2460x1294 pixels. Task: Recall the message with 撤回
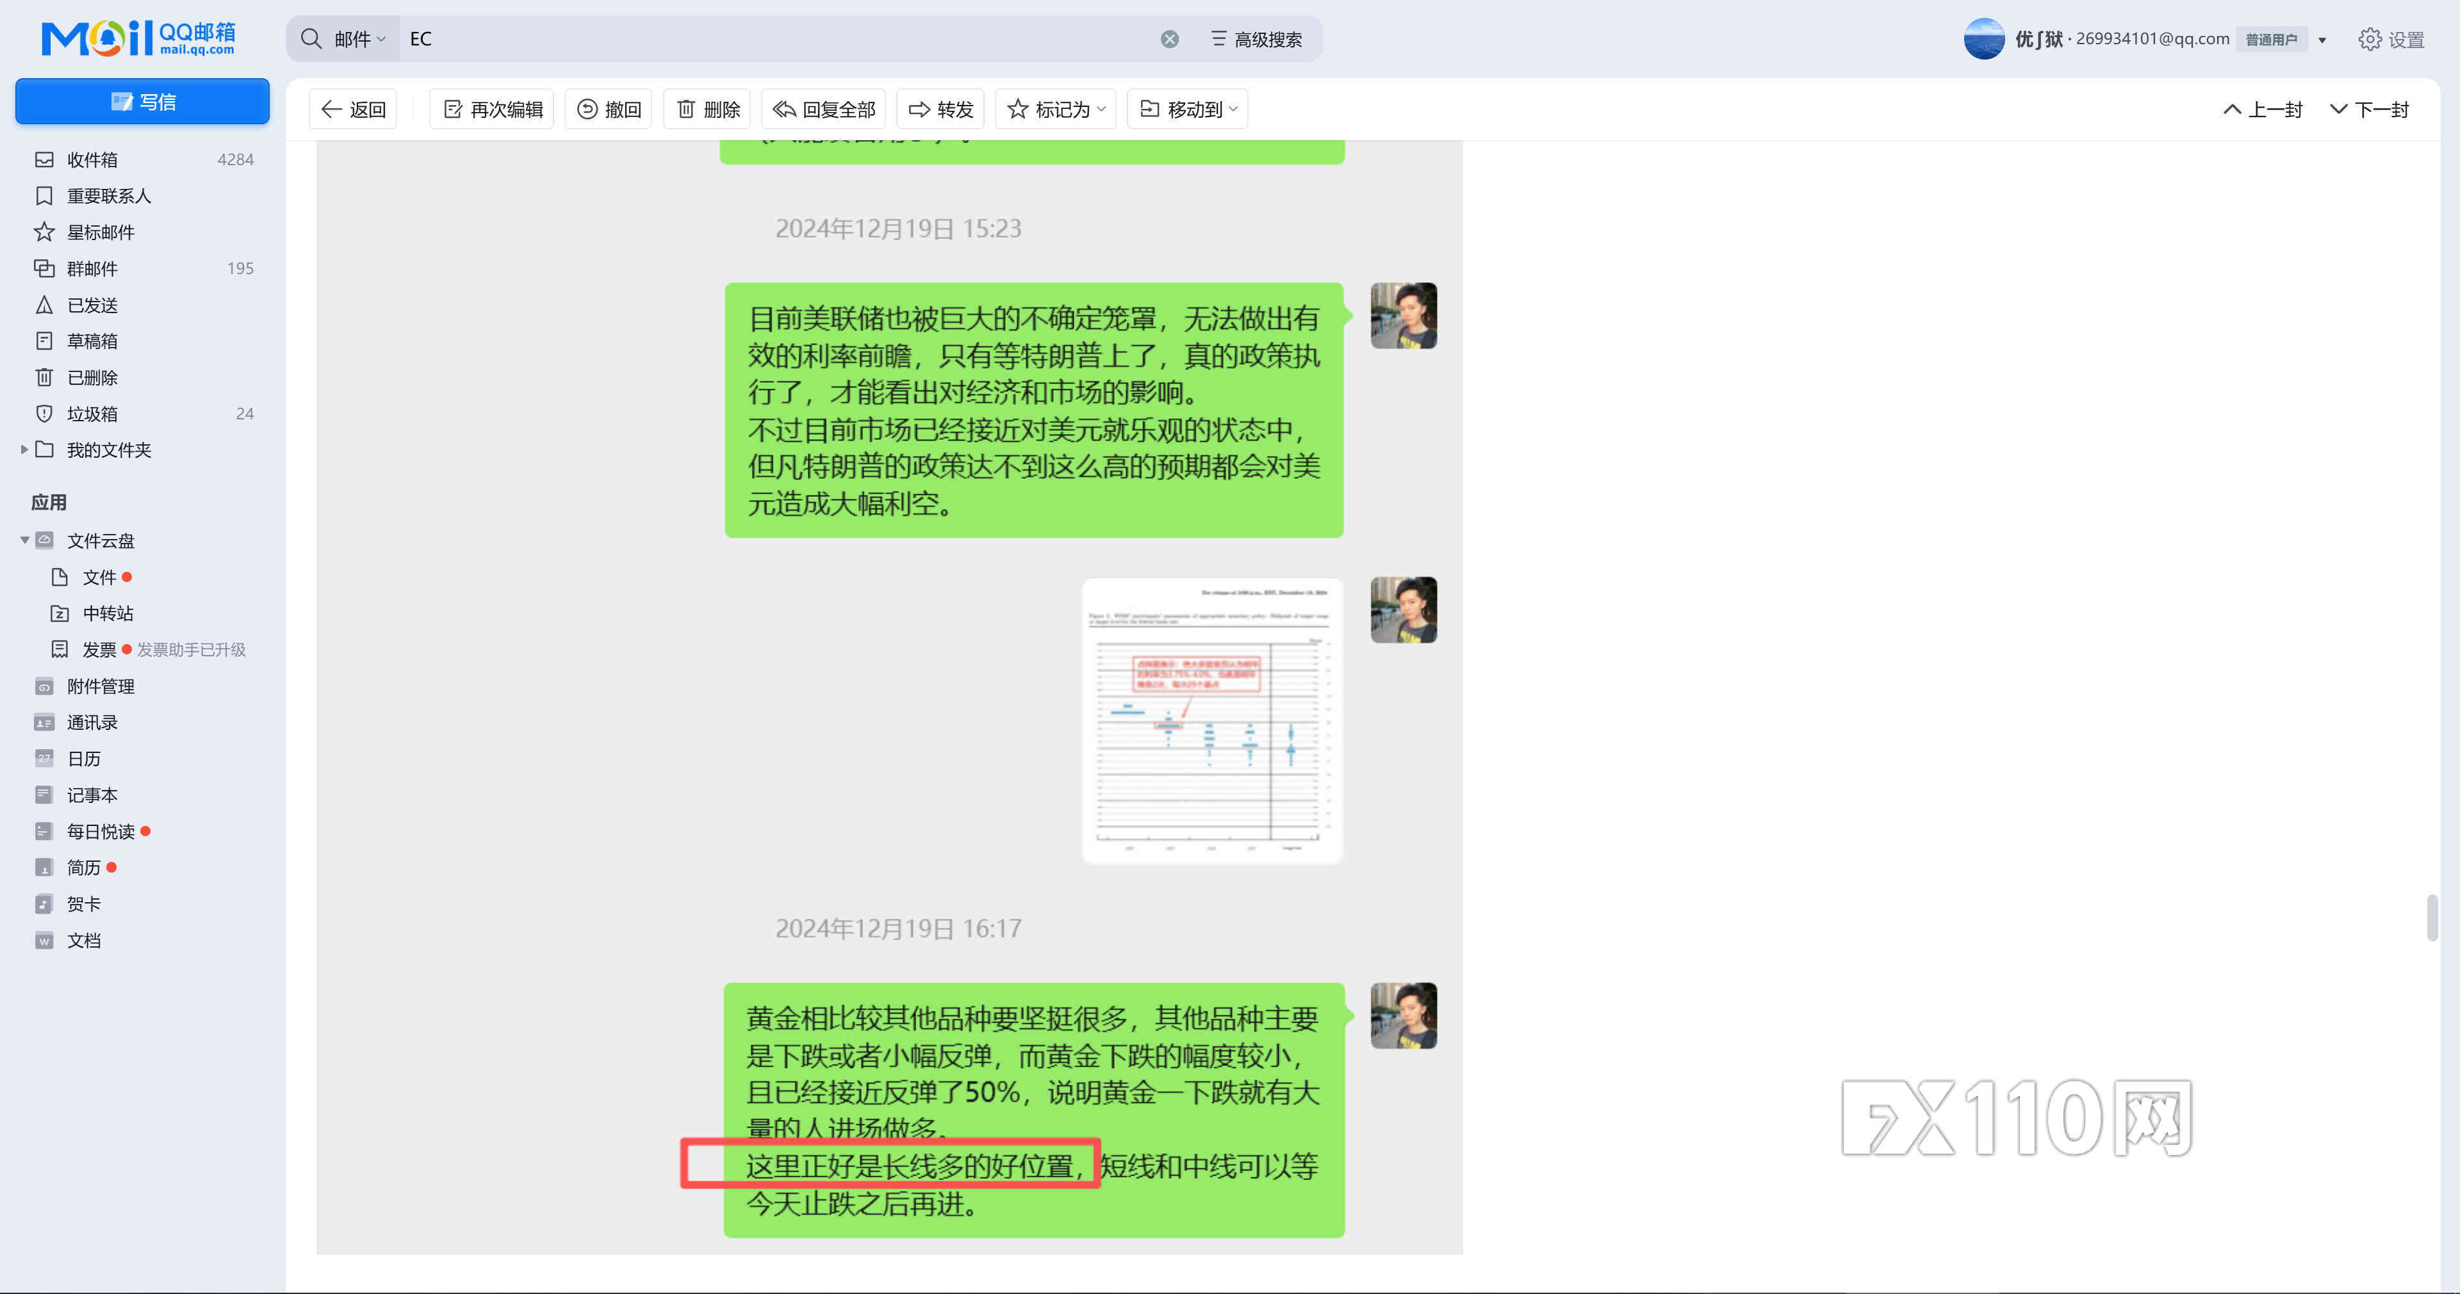(x=609, y=109)
